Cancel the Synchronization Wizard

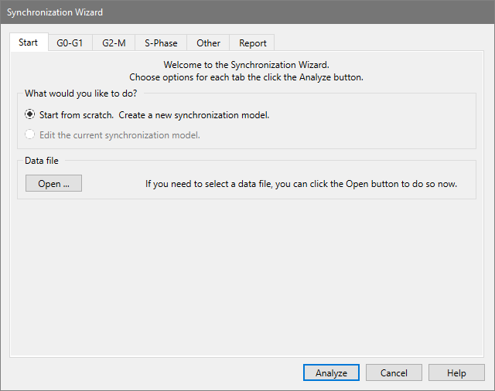(394, 372)
